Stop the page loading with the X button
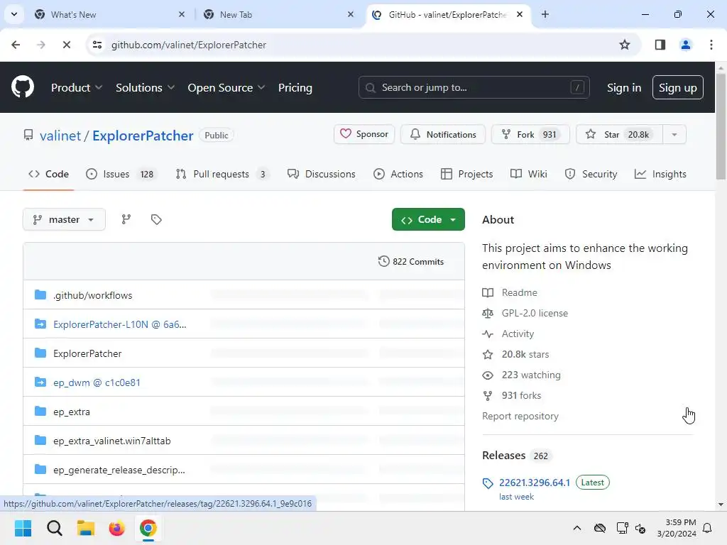Image resolution: width=727 pixels, height=545 pixels. pos(66,45)
